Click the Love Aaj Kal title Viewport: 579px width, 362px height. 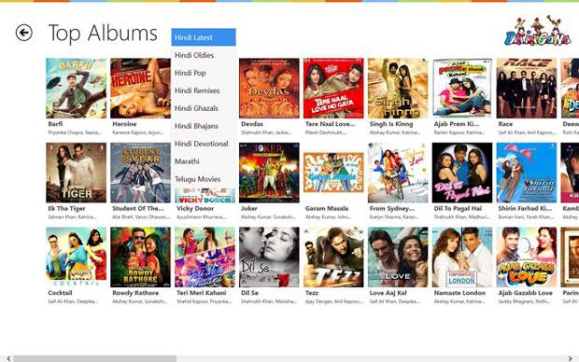[x=388, y=293]
